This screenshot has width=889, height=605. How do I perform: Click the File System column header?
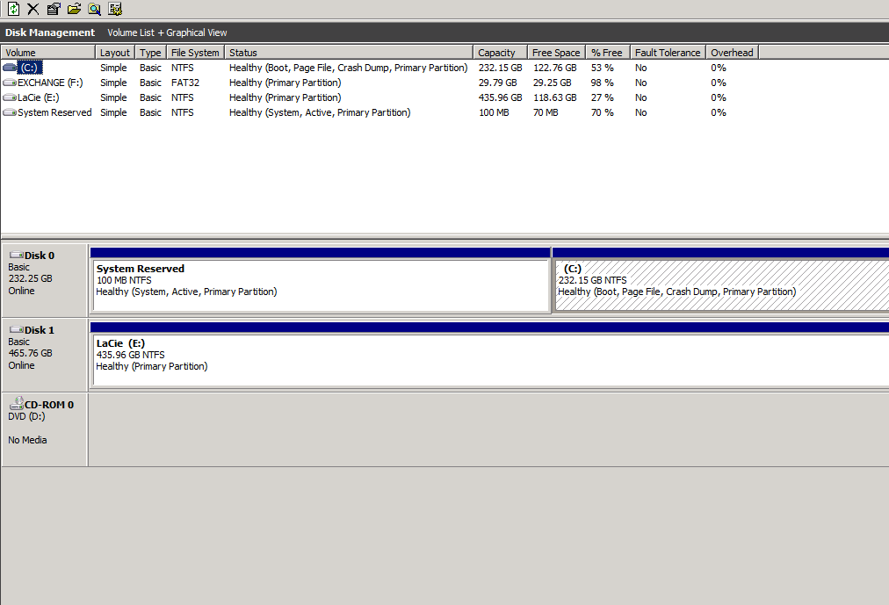195,52
